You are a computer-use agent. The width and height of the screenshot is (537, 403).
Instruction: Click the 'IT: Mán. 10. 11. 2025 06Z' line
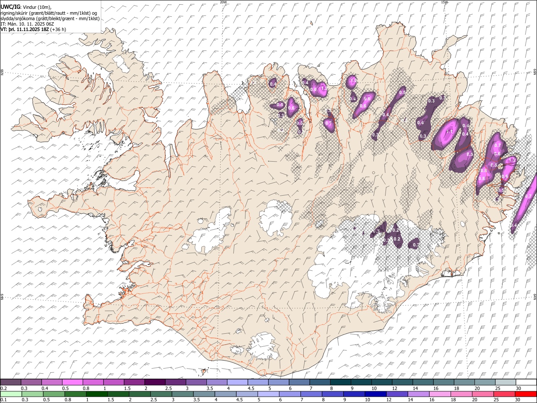tap(27, 24)
